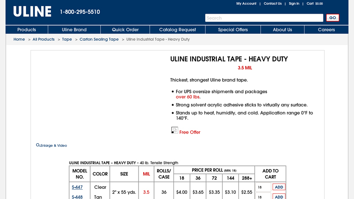Open the Uline Brand menu
Image resolution: width=354 pixels, height=199 pixels.
[74, 30]
